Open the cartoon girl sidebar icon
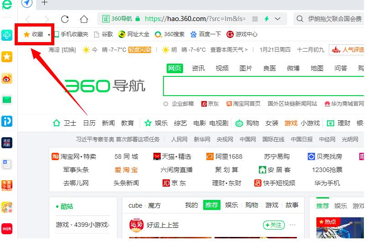 point(7,207)
